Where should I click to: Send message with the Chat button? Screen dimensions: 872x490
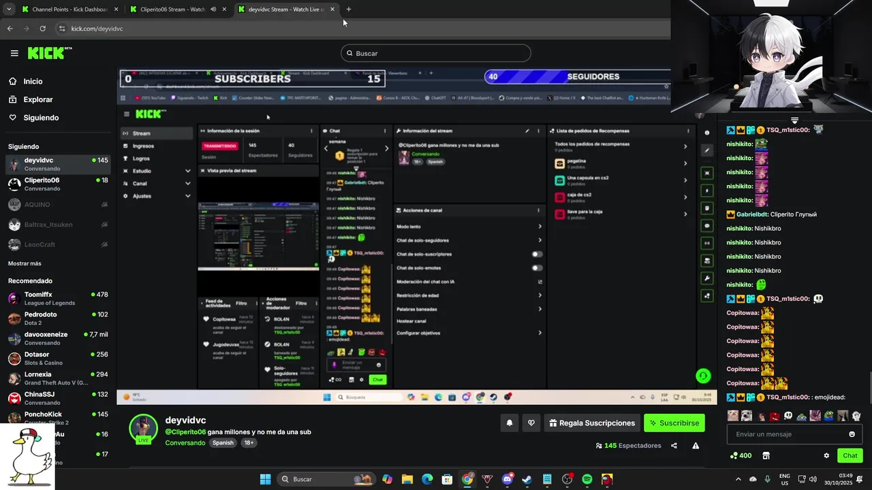point(850,455)
